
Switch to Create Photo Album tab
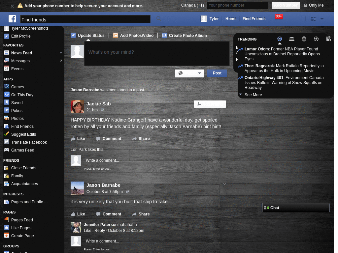point(184,36)
